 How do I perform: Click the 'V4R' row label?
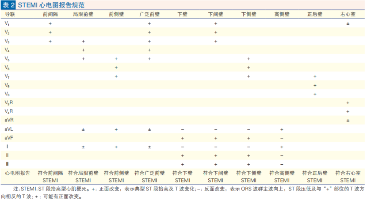[9, 111]
